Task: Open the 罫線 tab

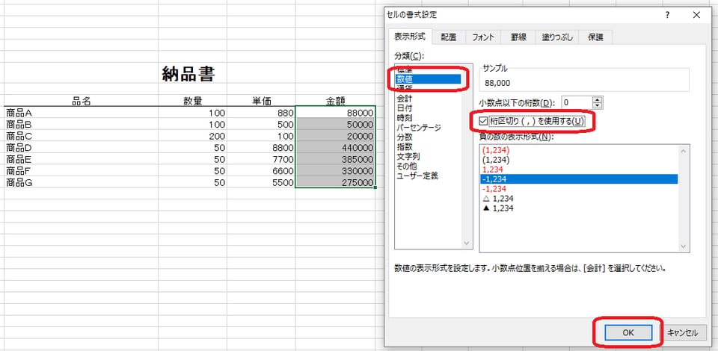Action: pos(518,37)
